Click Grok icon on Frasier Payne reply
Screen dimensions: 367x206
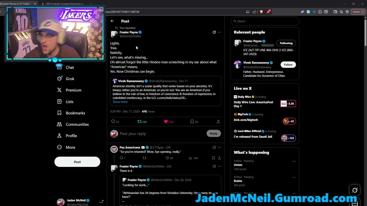(x=214, y=166)
